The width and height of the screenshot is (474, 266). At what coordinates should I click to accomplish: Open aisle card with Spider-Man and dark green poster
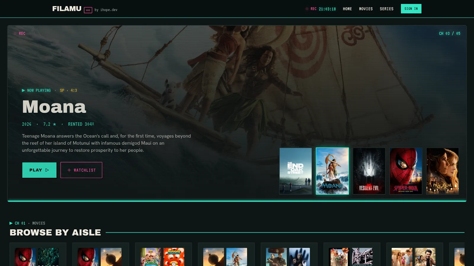point(38,254)
